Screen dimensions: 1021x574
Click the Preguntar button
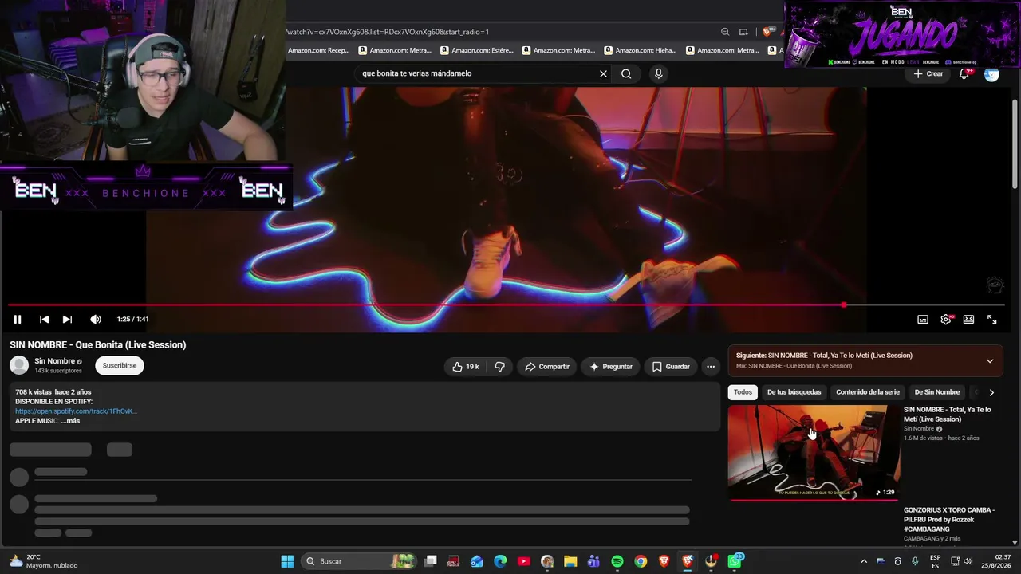[x=611, y=367]
